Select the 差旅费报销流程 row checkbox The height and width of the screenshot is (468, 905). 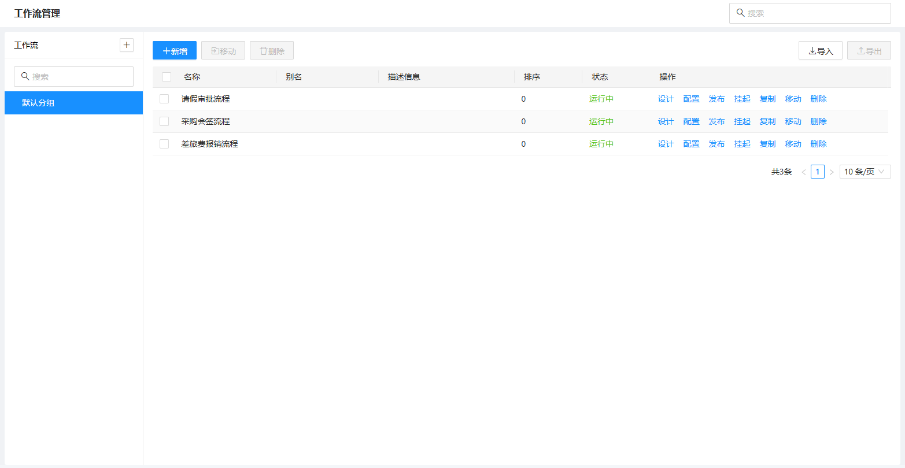tap(164, 144)
